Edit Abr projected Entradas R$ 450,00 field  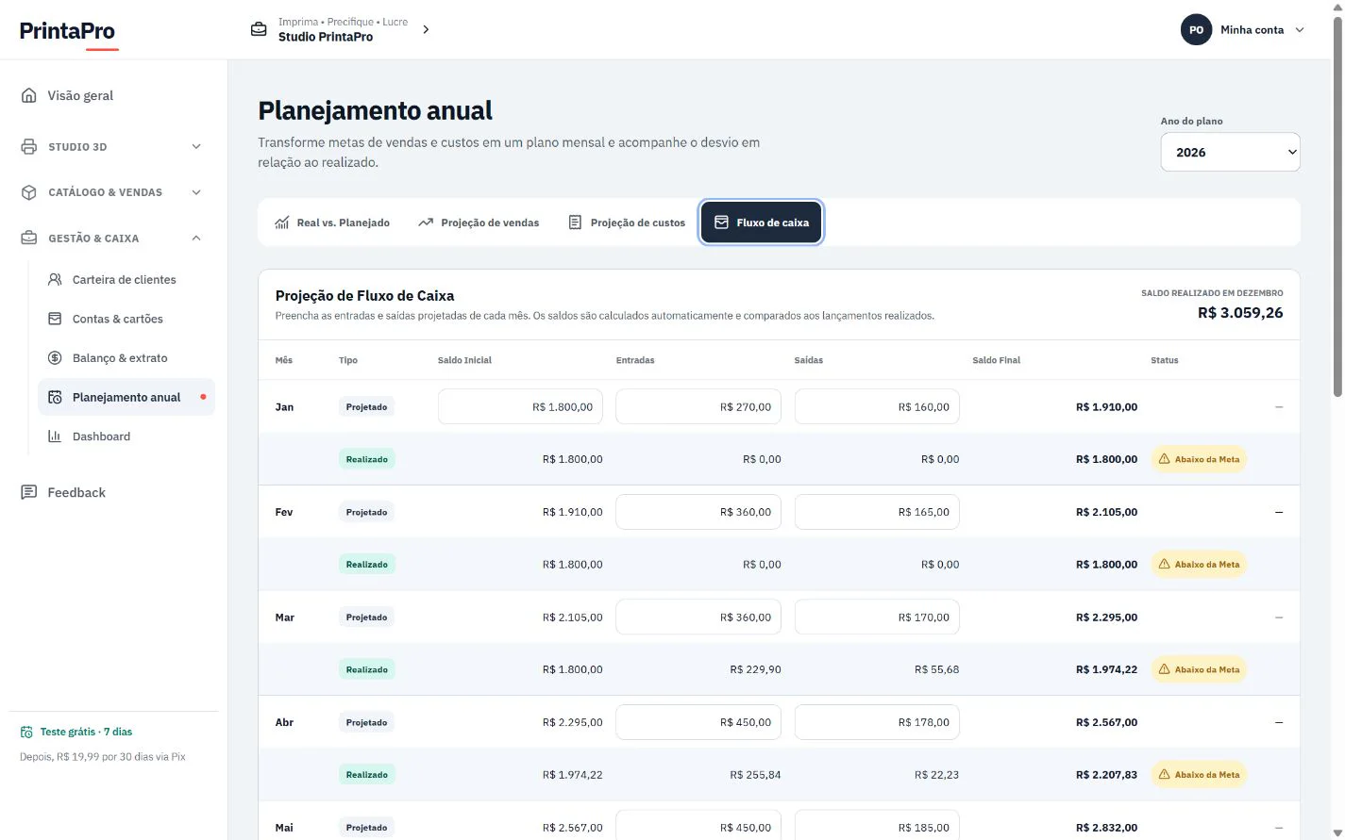pyautogui.click(x=698, y=722)
